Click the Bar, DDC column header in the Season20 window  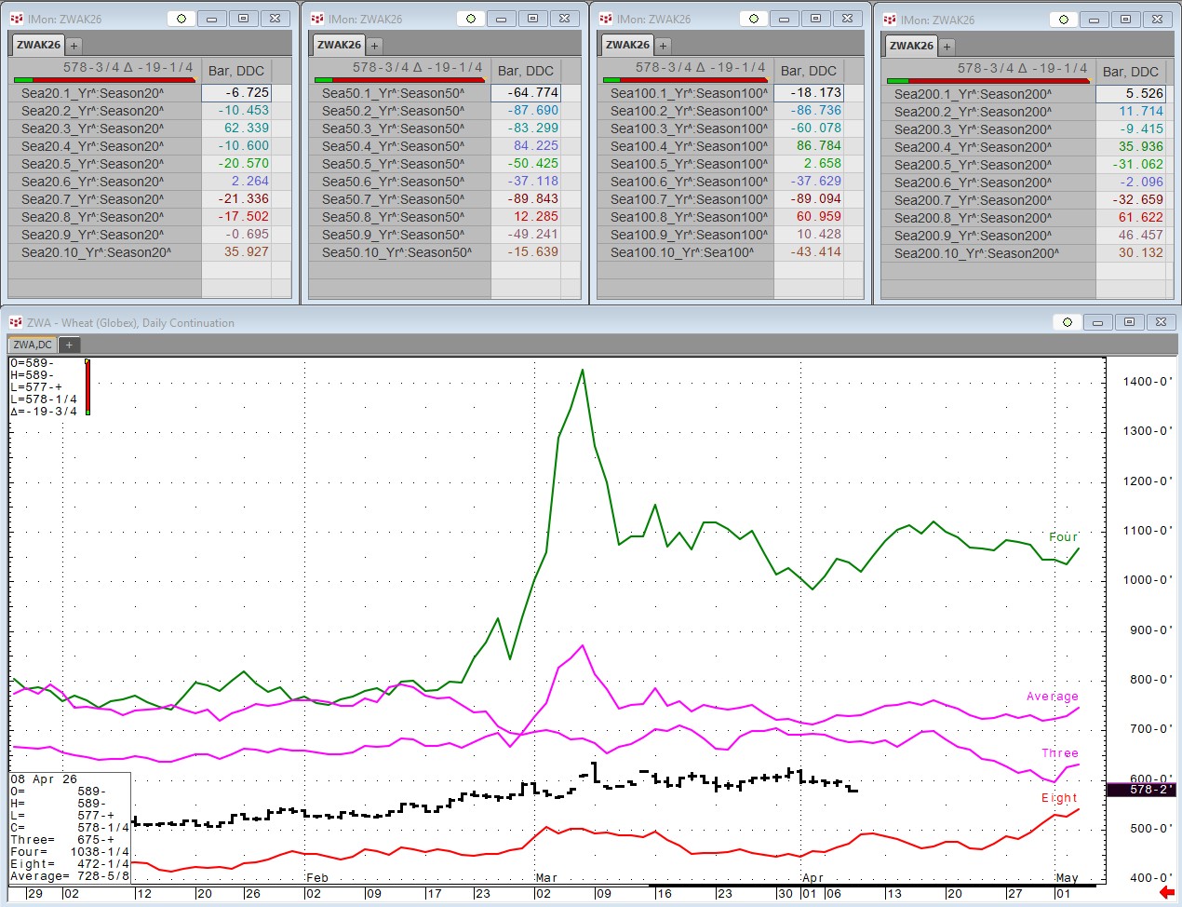[x=236, y=71]
